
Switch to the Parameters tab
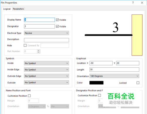[x=19, y=9]
